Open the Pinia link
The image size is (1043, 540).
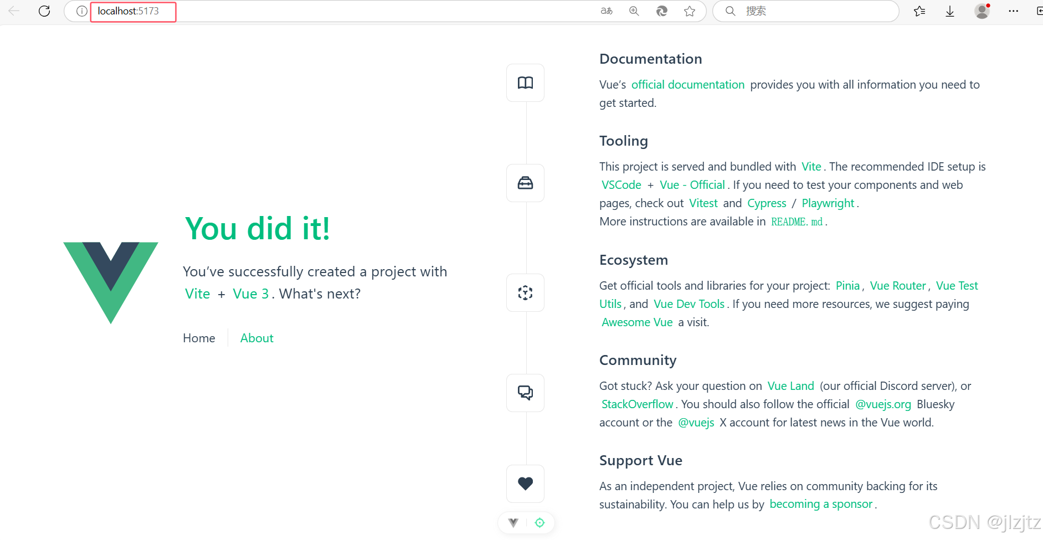pyautogui.click(x=847, y=286)
